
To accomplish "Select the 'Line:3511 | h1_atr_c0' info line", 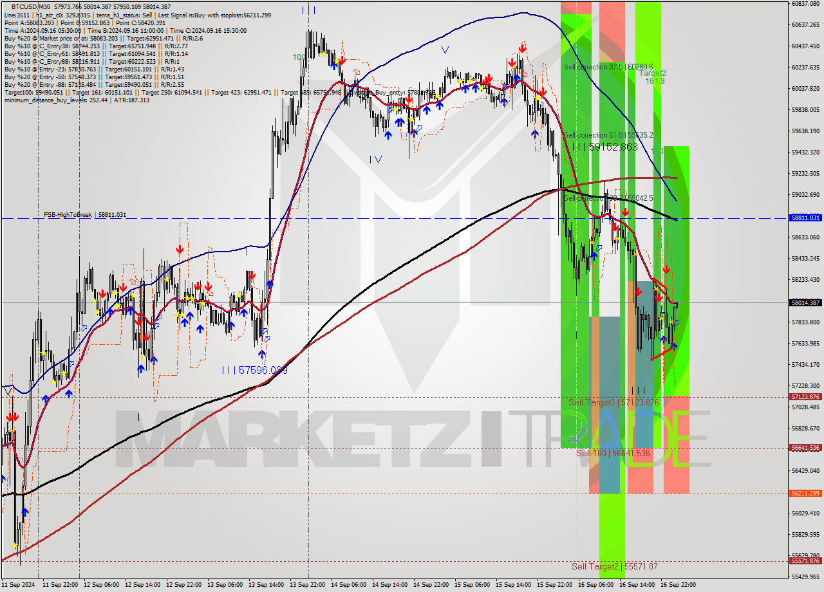I will (x=137, y=15).
